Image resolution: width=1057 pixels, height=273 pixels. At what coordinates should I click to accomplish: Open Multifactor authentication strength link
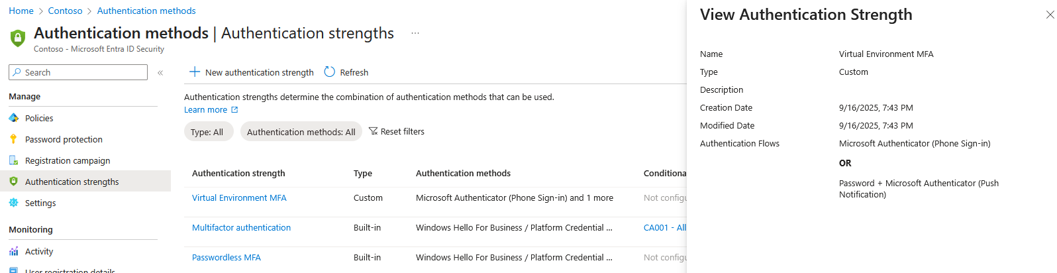click(241, 227)
